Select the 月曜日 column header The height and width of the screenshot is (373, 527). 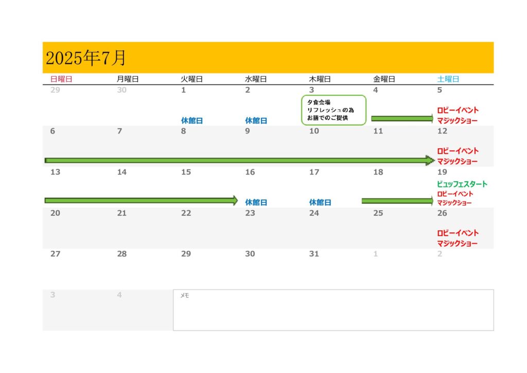(128, 79)
